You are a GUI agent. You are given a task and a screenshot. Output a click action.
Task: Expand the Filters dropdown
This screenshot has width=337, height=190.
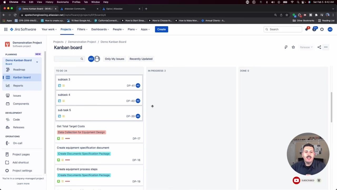82,29
